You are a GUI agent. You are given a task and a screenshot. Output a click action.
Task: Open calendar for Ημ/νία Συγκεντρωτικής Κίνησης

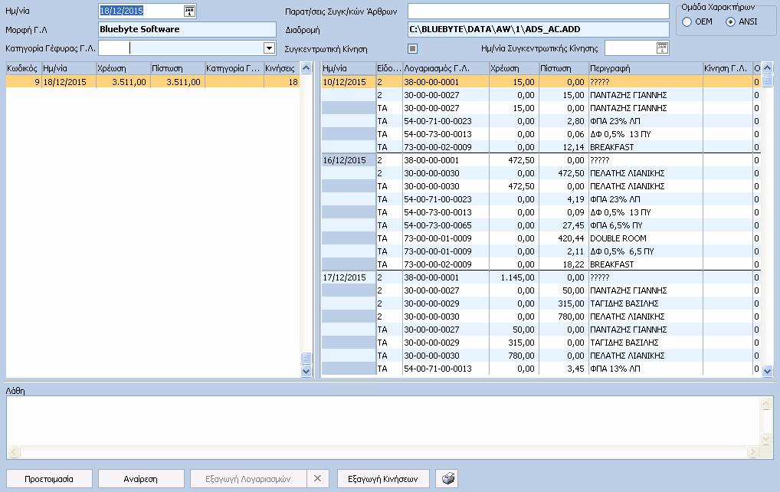coord(662,48)
